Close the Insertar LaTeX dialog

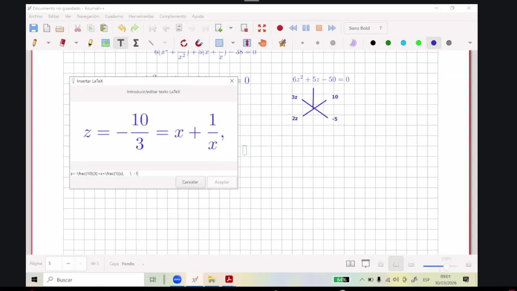232,81
